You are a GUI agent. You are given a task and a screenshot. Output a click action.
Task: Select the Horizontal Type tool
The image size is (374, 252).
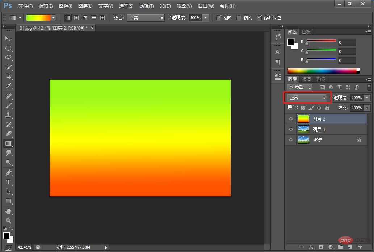point(8,182)
